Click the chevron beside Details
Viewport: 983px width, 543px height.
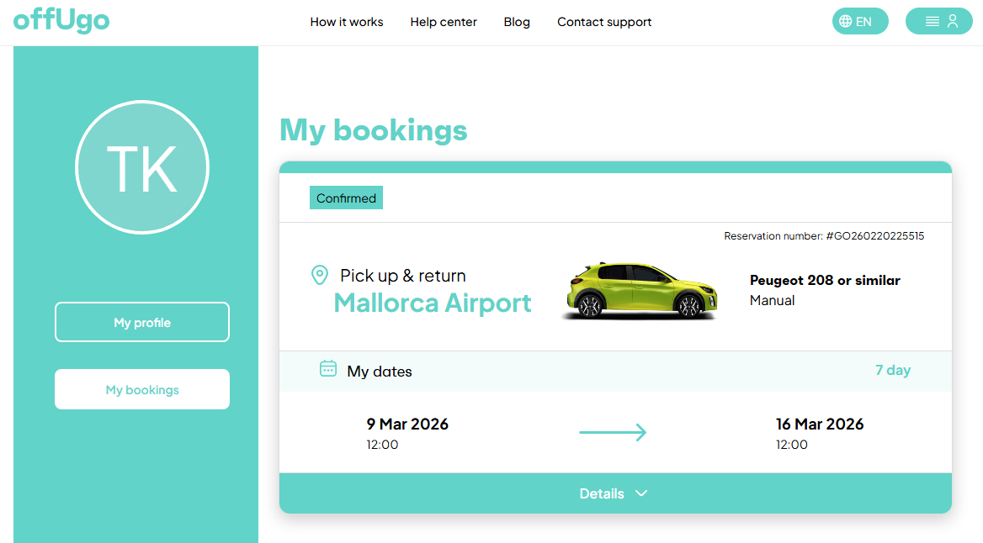[x=641, y=493]
